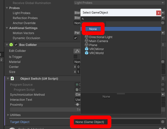Click the blue VRCWorld prefab icon
Image resolution: width=167 pixels, height=129 pixels.
tap(87, 53)
